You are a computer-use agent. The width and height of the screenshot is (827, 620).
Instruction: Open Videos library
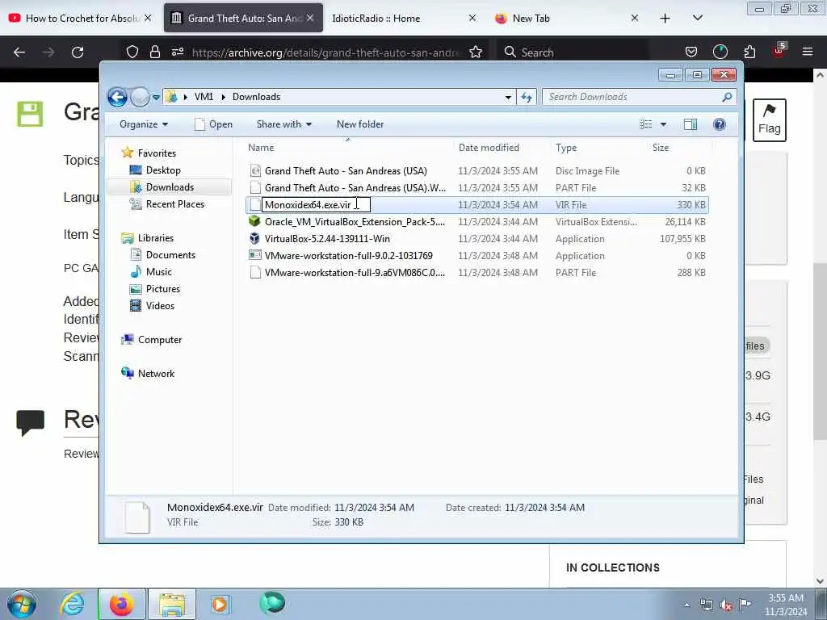160,306
